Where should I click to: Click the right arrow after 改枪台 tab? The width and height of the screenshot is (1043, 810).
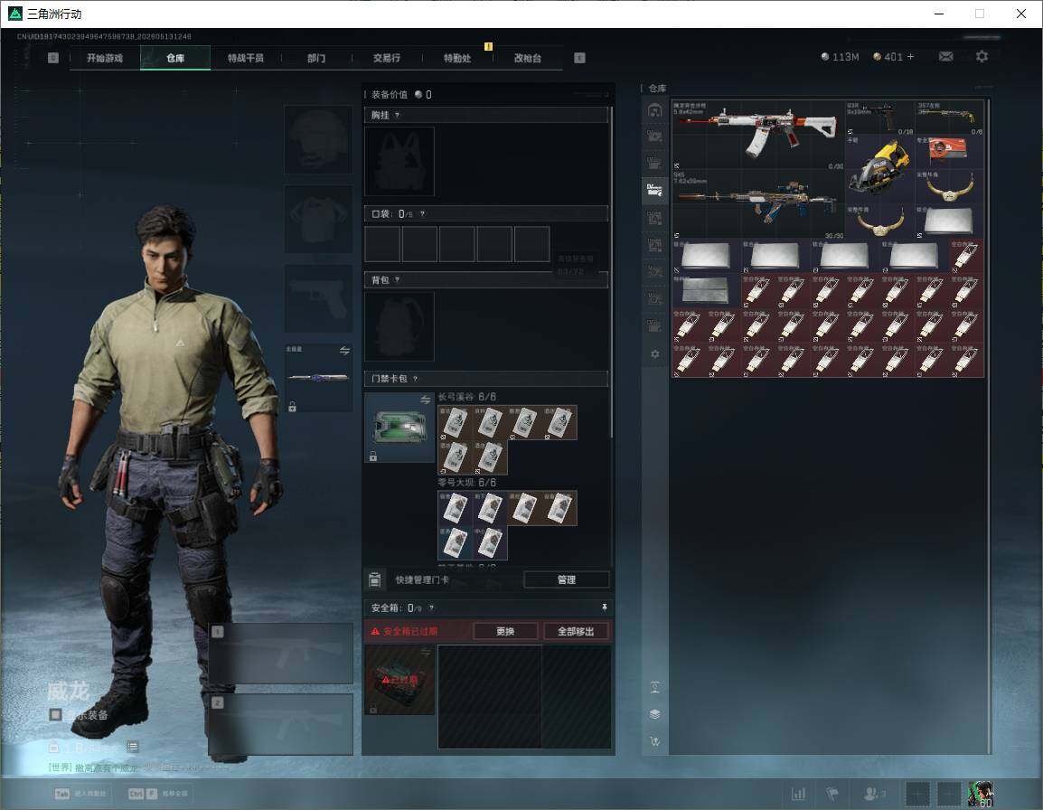pyautogui.click(x=579, y=58)
